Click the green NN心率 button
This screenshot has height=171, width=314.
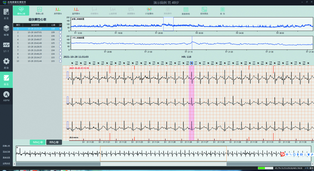pyautogui.click(x=37, y=142)
